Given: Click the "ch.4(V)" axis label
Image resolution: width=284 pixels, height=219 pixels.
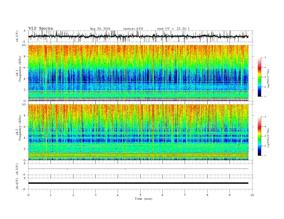Looking at the screenshot, I should pos(17,184).
